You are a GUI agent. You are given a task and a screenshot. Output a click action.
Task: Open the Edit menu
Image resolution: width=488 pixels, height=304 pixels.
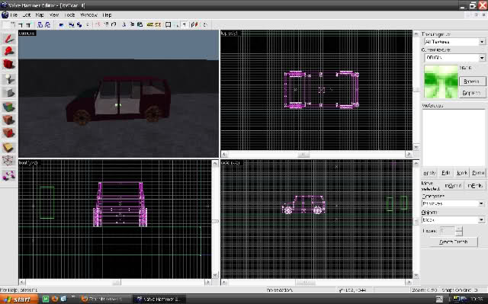(26, 15)
